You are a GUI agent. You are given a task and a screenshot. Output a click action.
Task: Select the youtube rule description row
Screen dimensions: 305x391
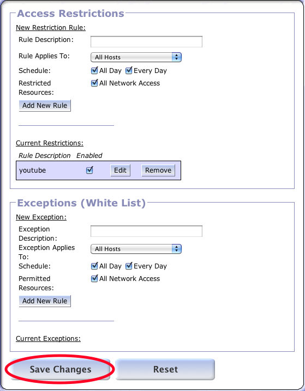[x=98, y=170]
